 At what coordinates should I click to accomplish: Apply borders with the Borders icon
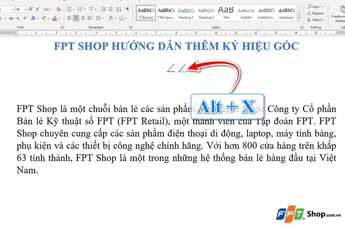(121, 18)
